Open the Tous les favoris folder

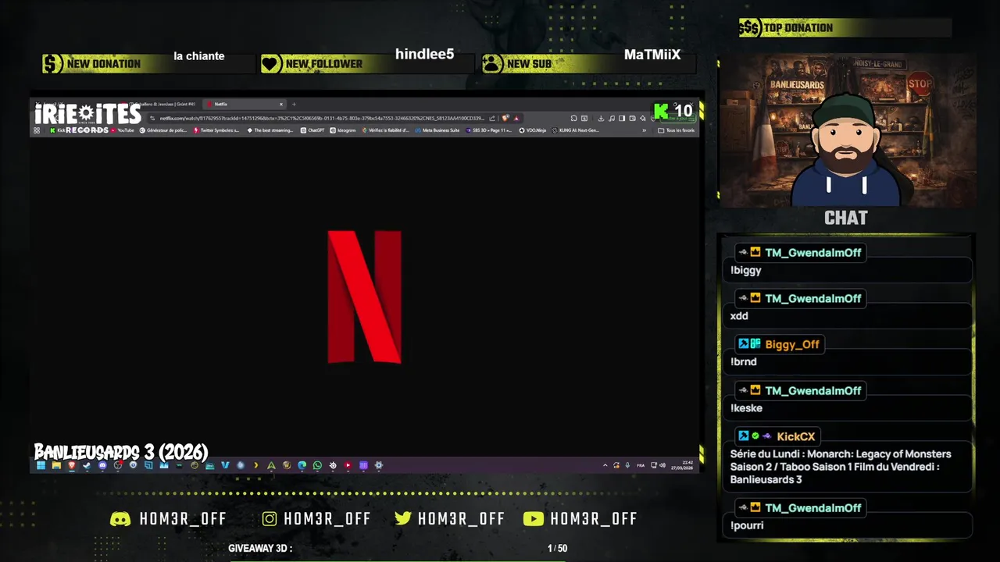click(x=677, y=130)
